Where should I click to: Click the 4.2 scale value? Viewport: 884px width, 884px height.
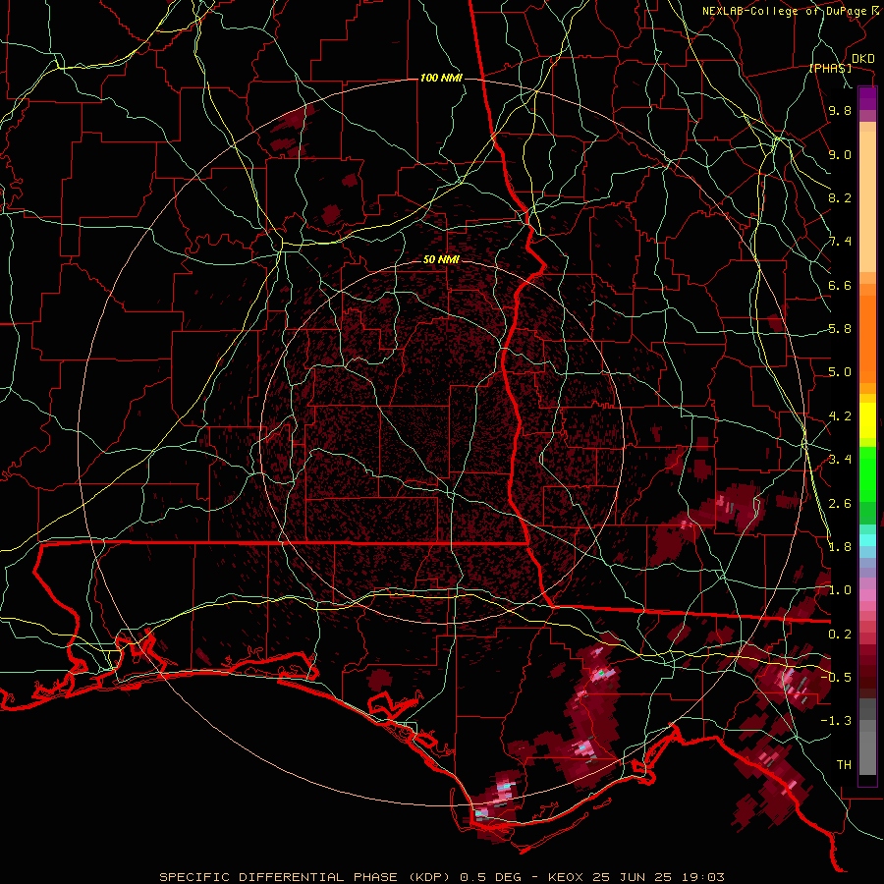(840, 416)
